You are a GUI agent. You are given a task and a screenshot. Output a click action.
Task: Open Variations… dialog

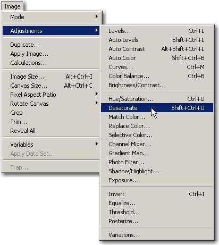(x=157, y=235)
